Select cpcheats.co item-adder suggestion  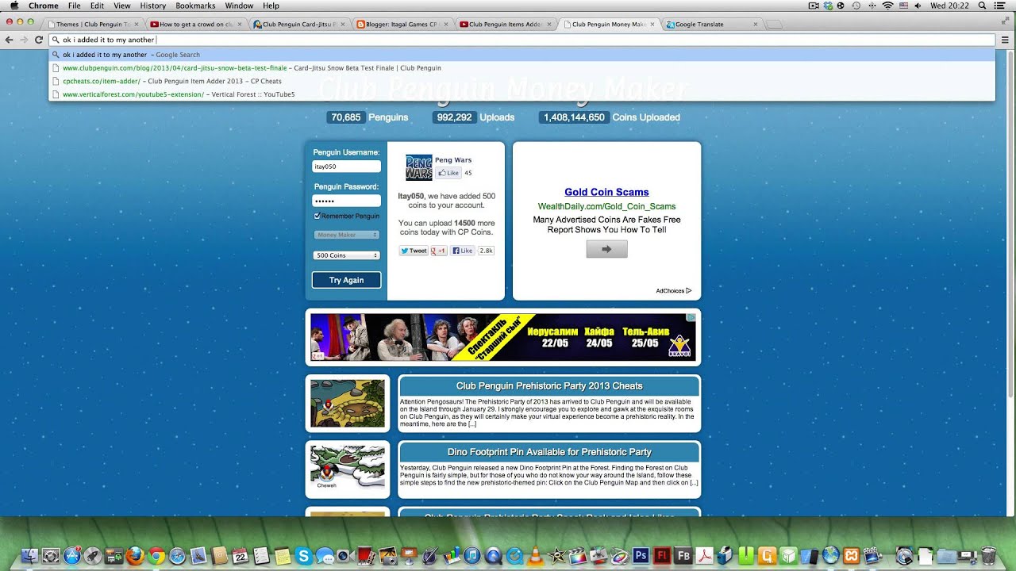pyautogui.click(x=521, y=81)
